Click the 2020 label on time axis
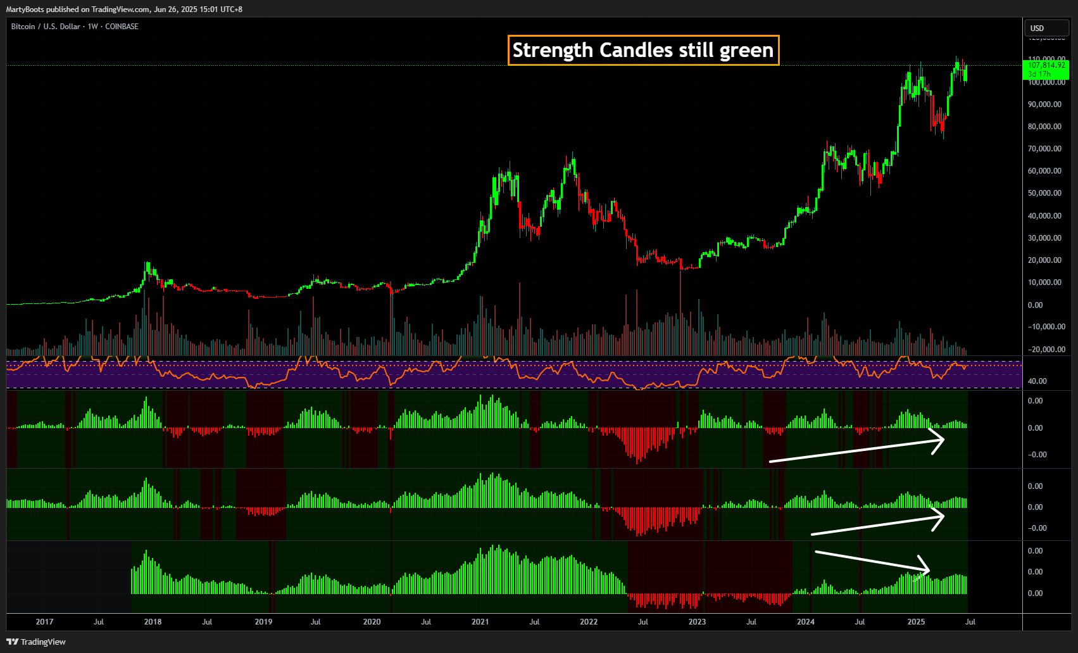Viewport: 1078px width, 653px height. 372,622
